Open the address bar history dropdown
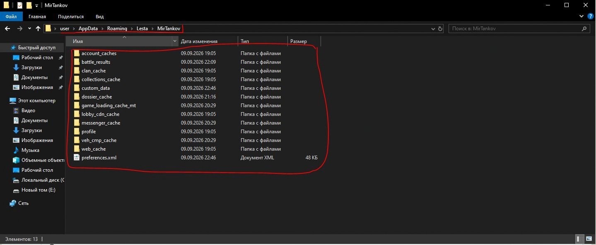Viewport: 596px width, 245px height. (x=433, y=29)
